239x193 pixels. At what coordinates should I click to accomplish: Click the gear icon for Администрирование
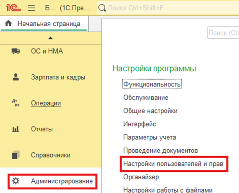pyautogui.click(x=16, y=181)
